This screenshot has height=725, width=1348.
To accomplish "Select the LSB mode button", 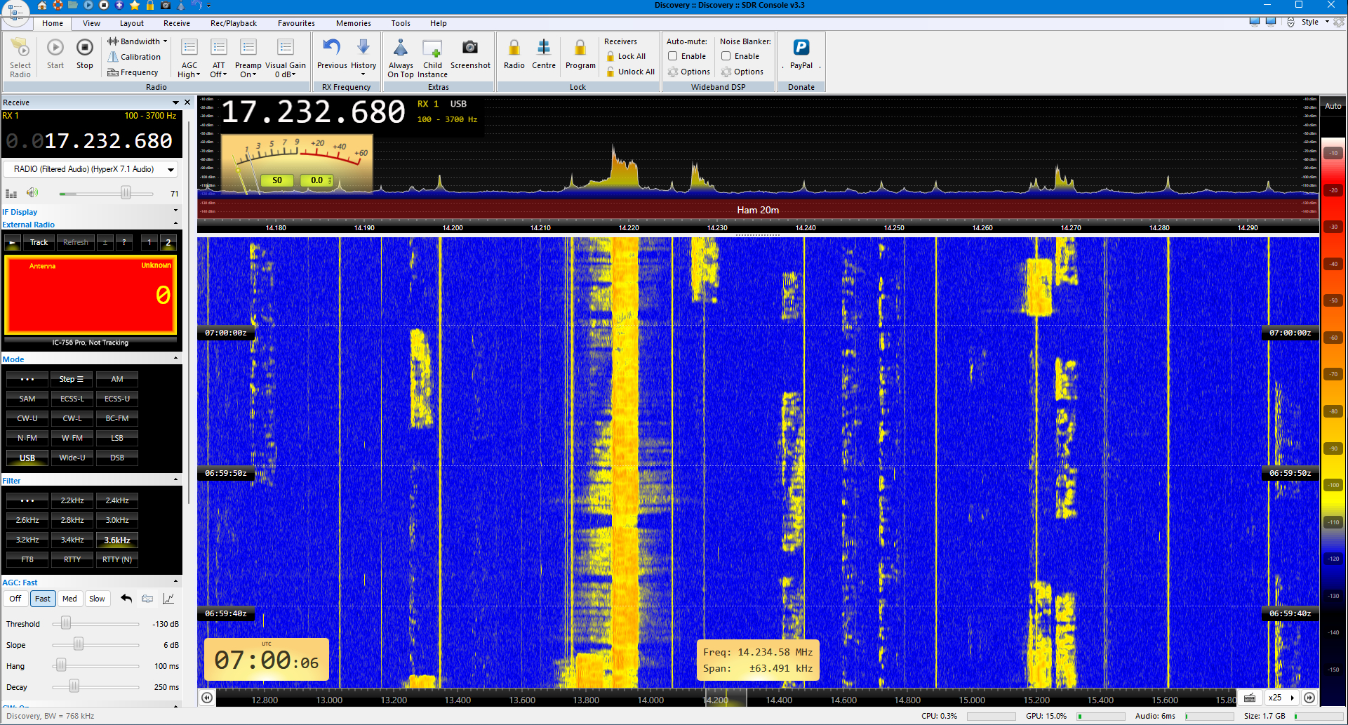I will pos(117,438).
